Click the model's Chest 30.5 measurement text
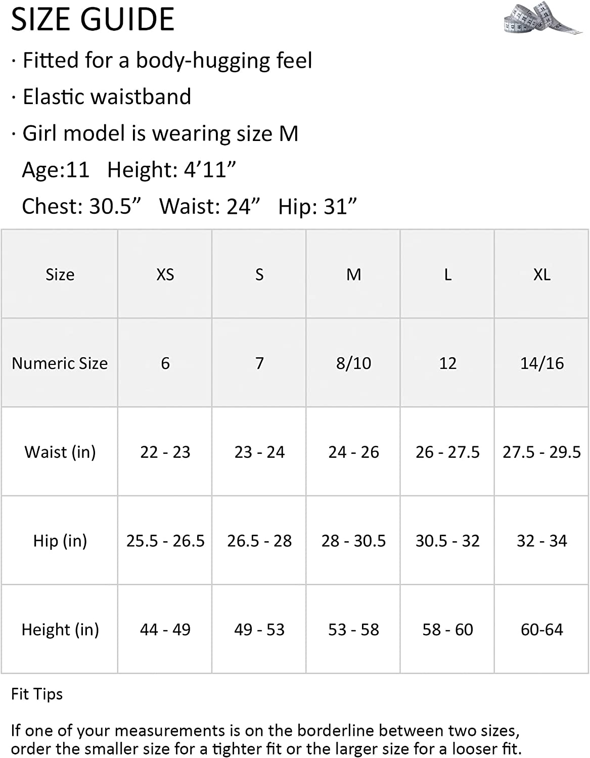This screenshot has height=758, width=590. pos(81,206)
